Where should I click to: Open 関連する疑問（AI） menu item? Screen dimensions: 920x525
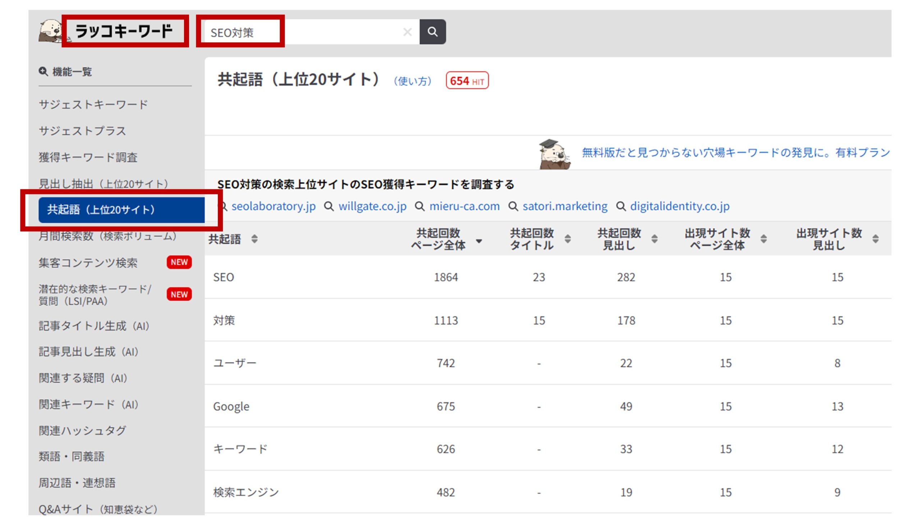click(x=83, y=378)
